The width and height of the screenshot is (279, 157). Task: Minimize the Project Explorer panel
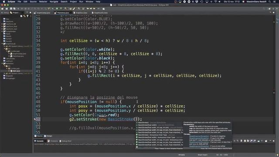27,13
